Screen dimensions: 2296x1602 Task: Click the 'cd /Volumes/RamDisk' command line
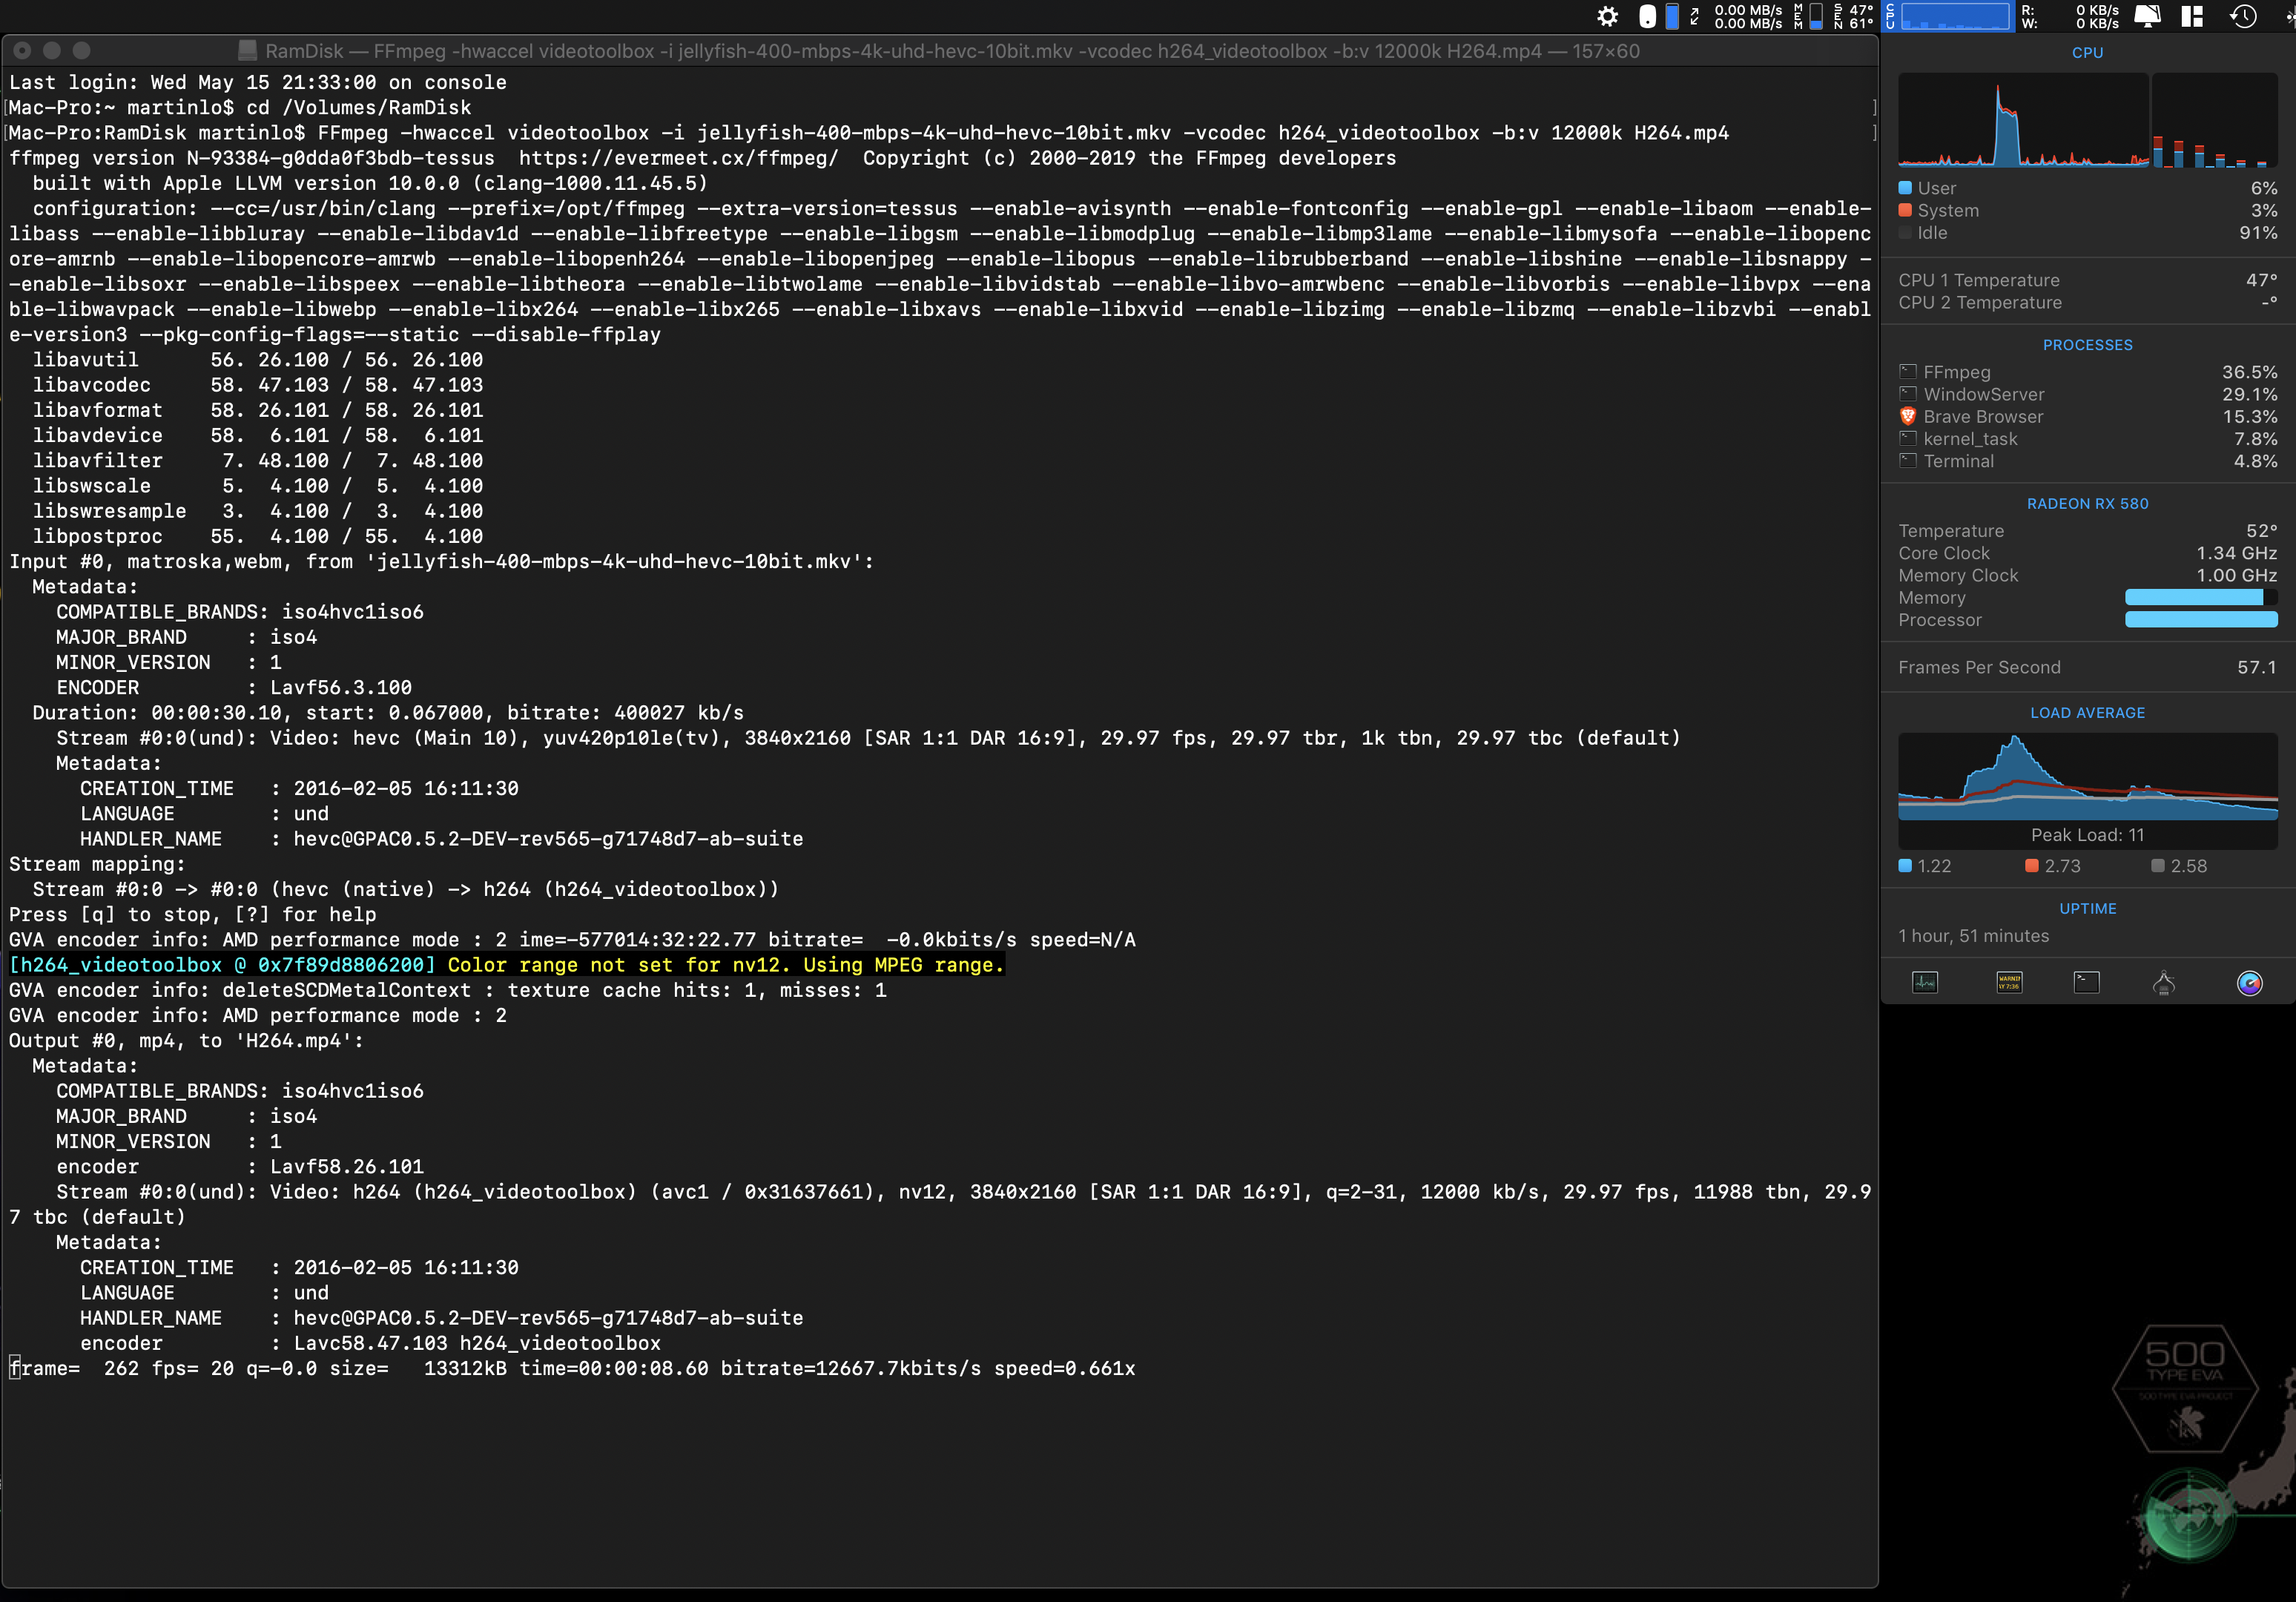[x=358, y=108]
